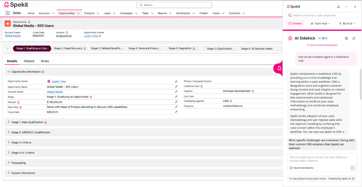
Task: Click the Spekit icon beside Software Development
Action: coord(253,91)
